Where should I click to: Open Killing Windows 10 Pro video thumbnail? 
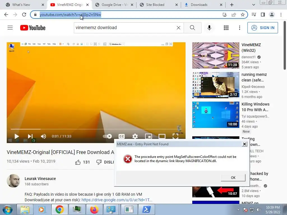point(216,114)
